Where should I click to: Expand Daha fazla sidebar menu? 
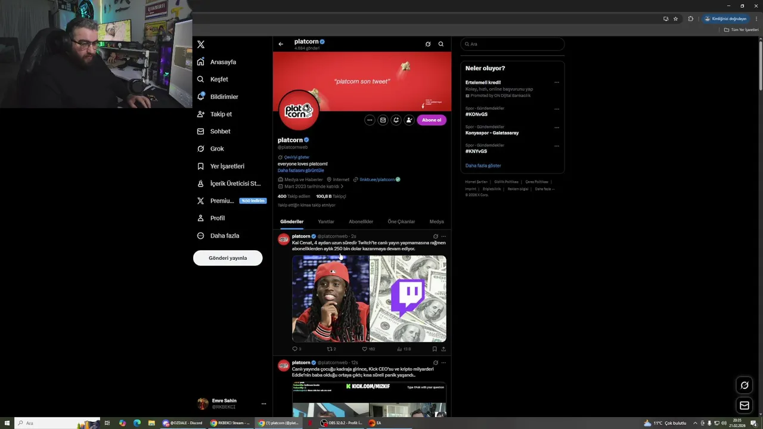(218, 235)
